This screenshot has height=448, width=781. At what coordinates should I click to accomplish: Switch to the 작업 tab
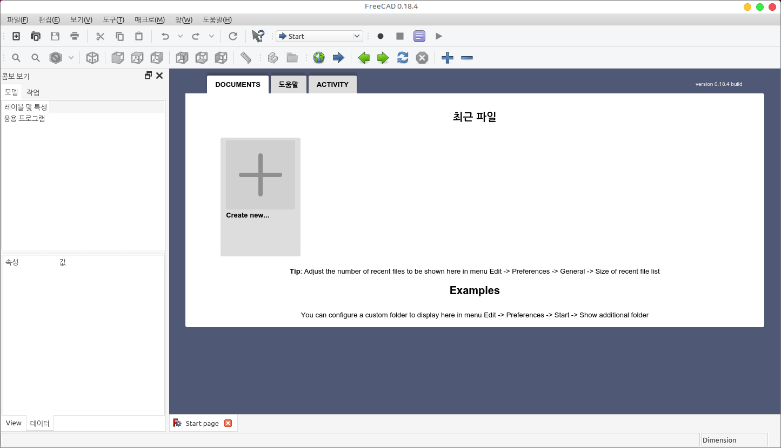click(x=33, y=92)
